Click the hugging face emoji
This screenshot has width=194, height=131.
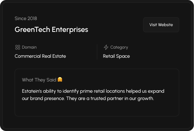tap(60, 80)
